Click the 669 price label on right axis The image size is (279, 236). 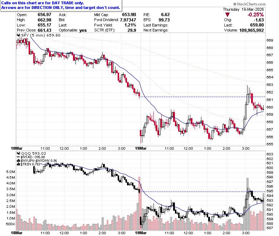pyautogui.click(x=270, y=40)
